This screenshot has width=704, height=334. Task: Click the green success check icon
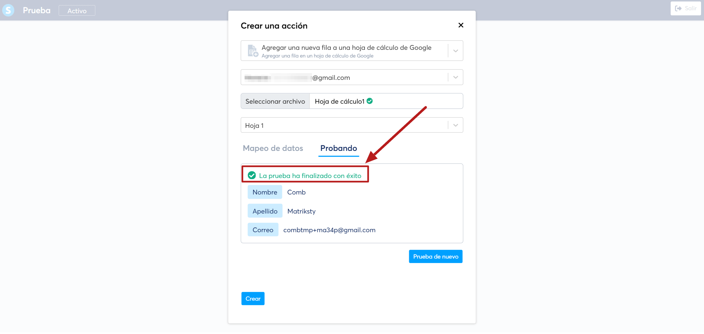pos(252,175)
